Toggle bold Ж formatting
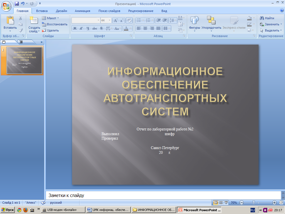 75,28
